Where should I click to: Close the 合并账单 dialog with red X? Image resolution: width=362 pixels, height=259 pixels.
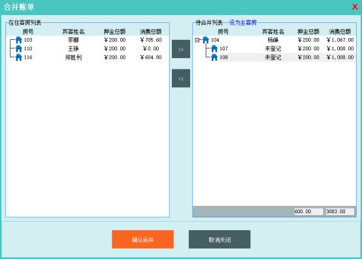[355, 7]
